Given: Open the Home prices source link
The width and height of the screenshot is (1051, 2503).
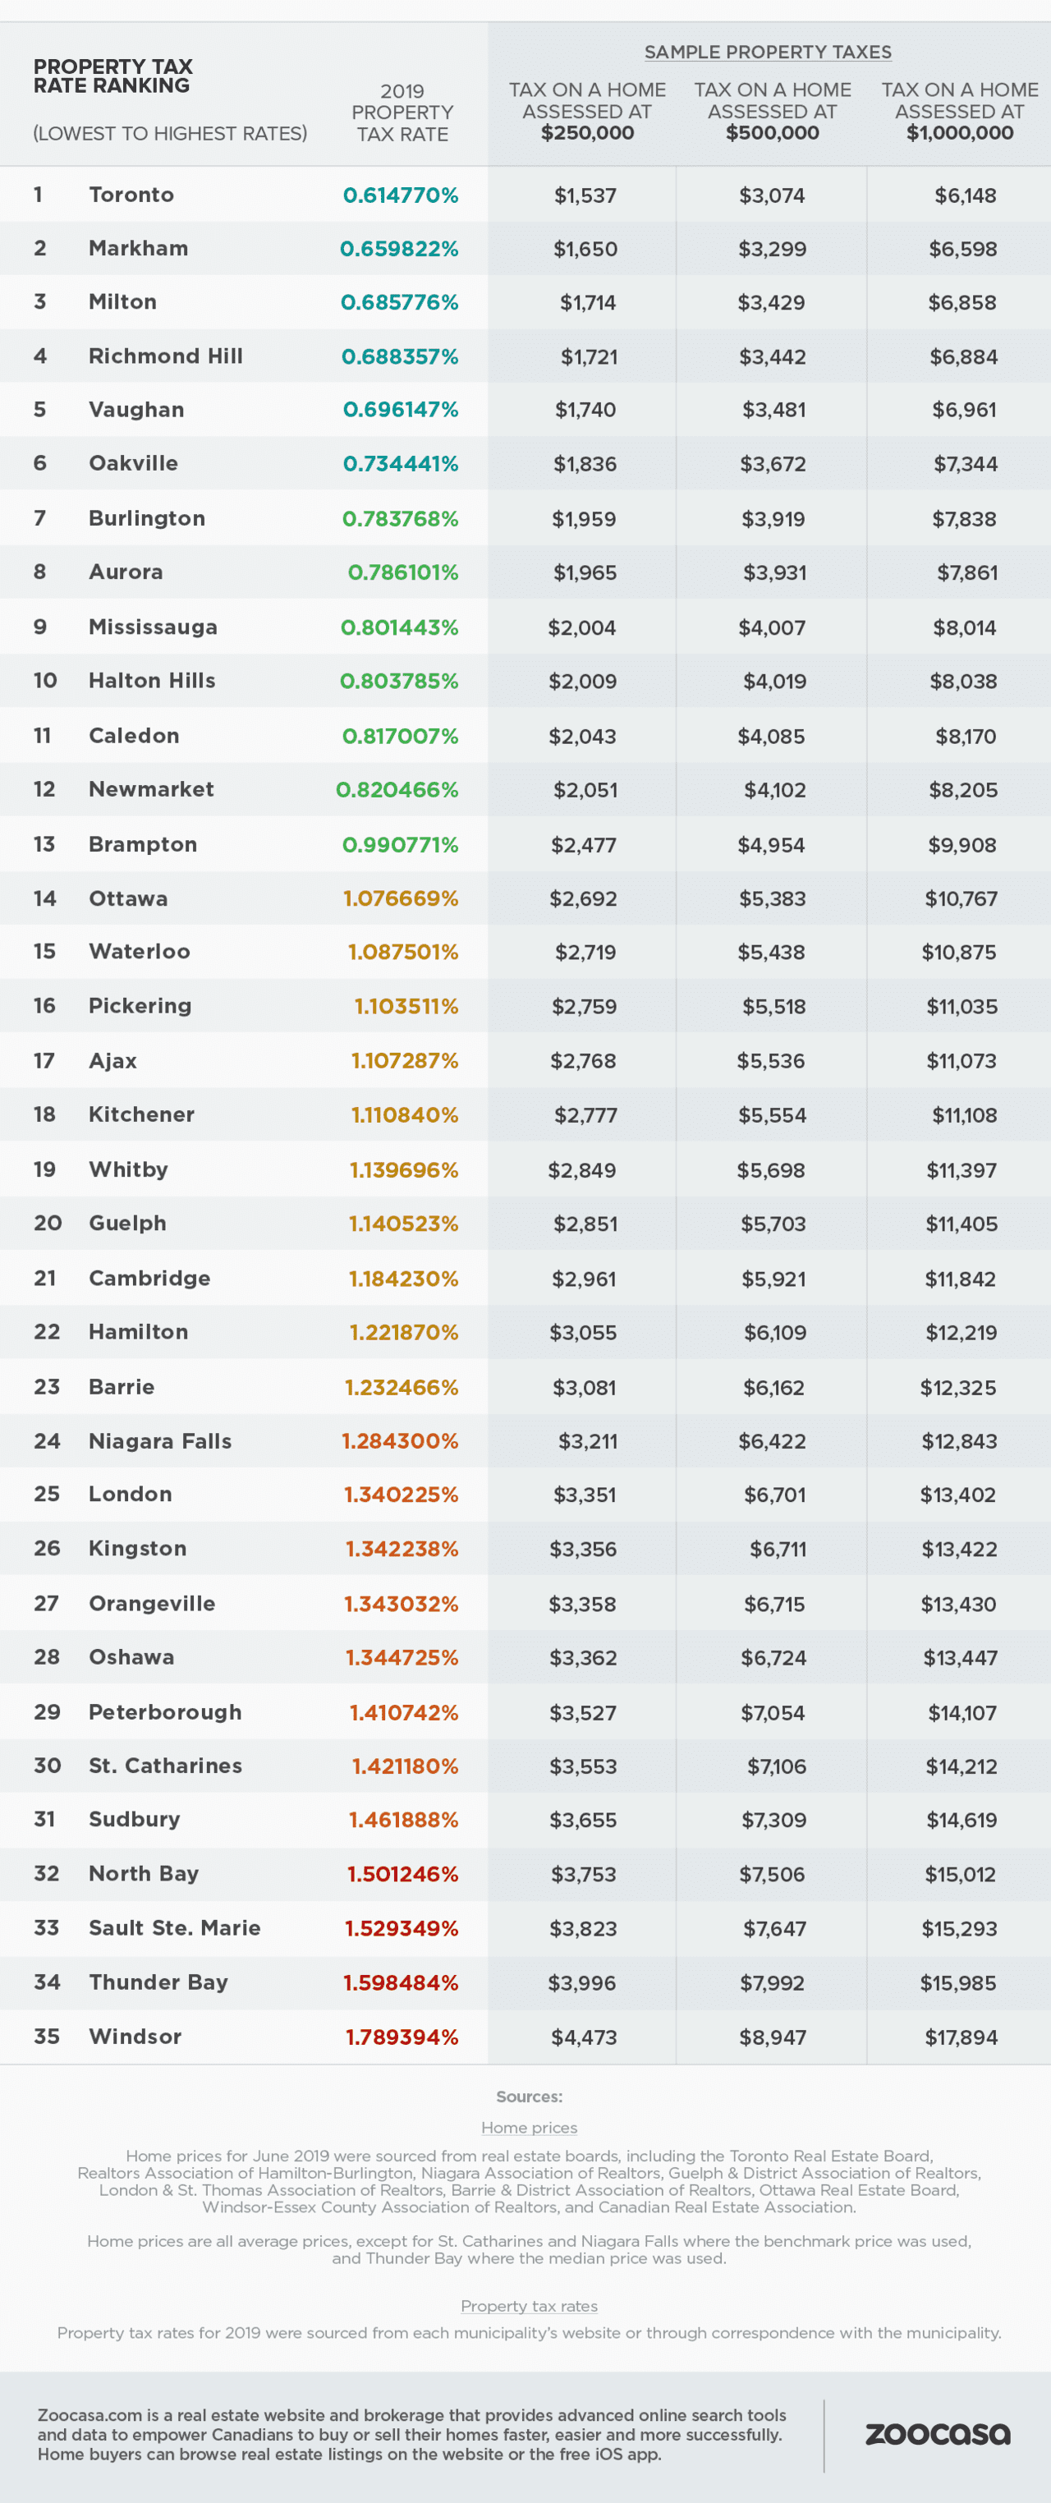Looking at the screenshot, I should [529, 2127].
